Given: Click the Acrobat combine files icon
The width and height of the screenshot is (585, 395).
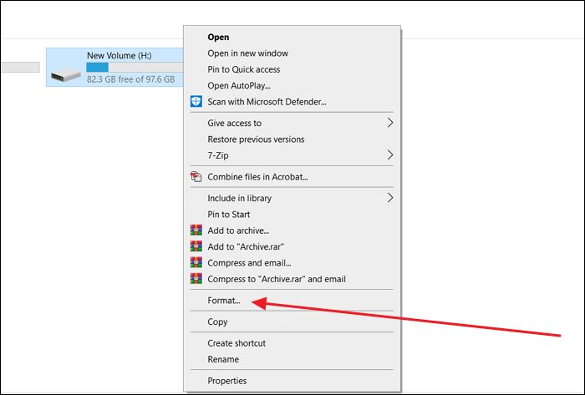Looking at the screenshot, I should coord(196,177).
